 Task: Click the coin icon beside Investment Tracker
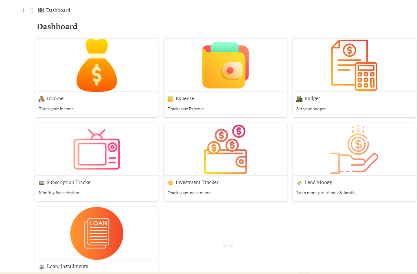[x=171, y=183]
